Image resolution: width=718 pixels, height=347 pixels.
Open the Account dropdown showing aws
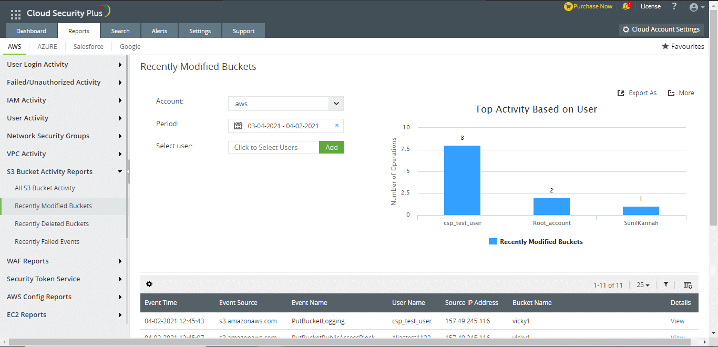tap(286, 104)
